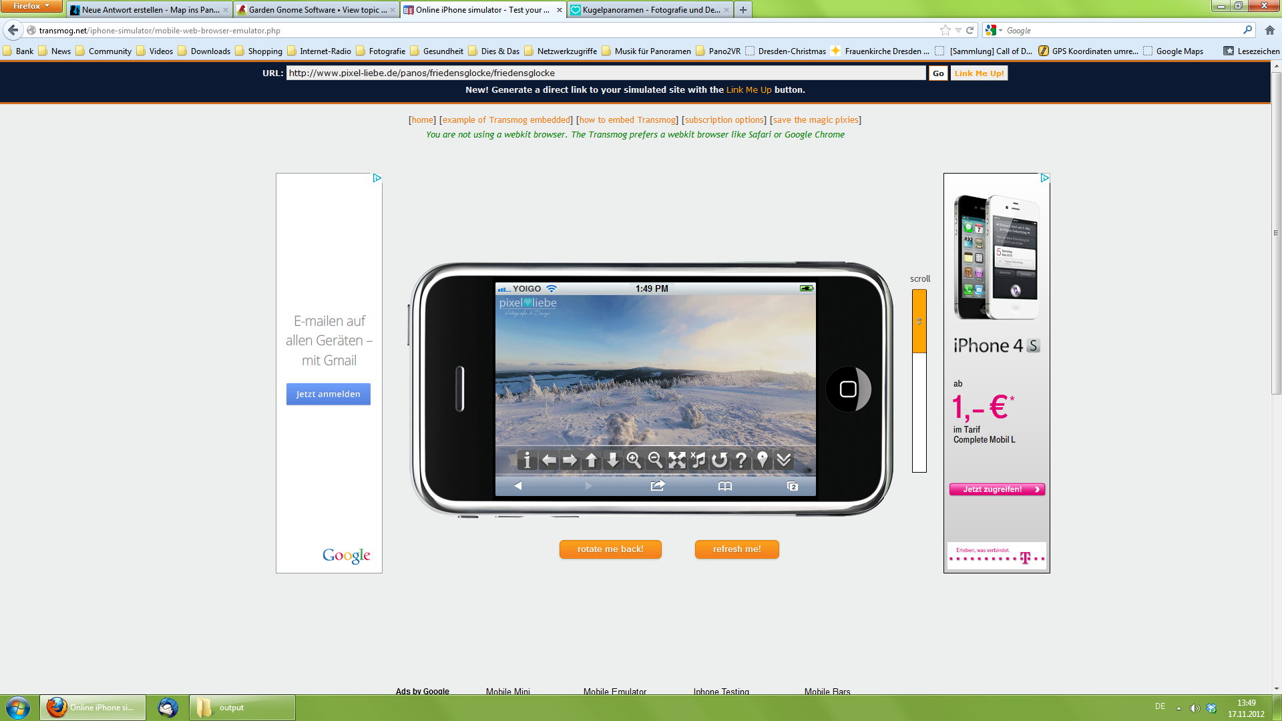
Task: Open panorama help question mark
Action: 740,460
